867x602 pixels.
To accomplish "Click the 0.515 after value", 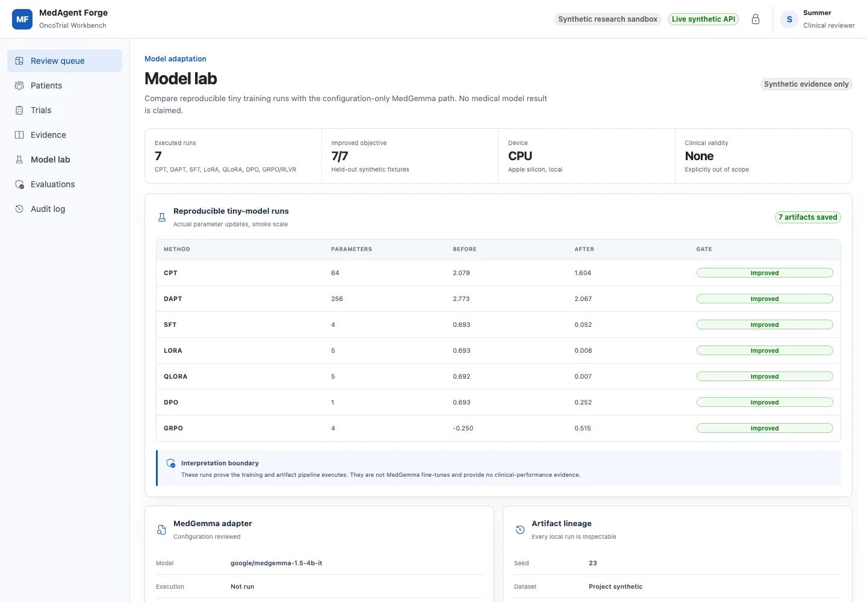I will [x=583, y=428].
